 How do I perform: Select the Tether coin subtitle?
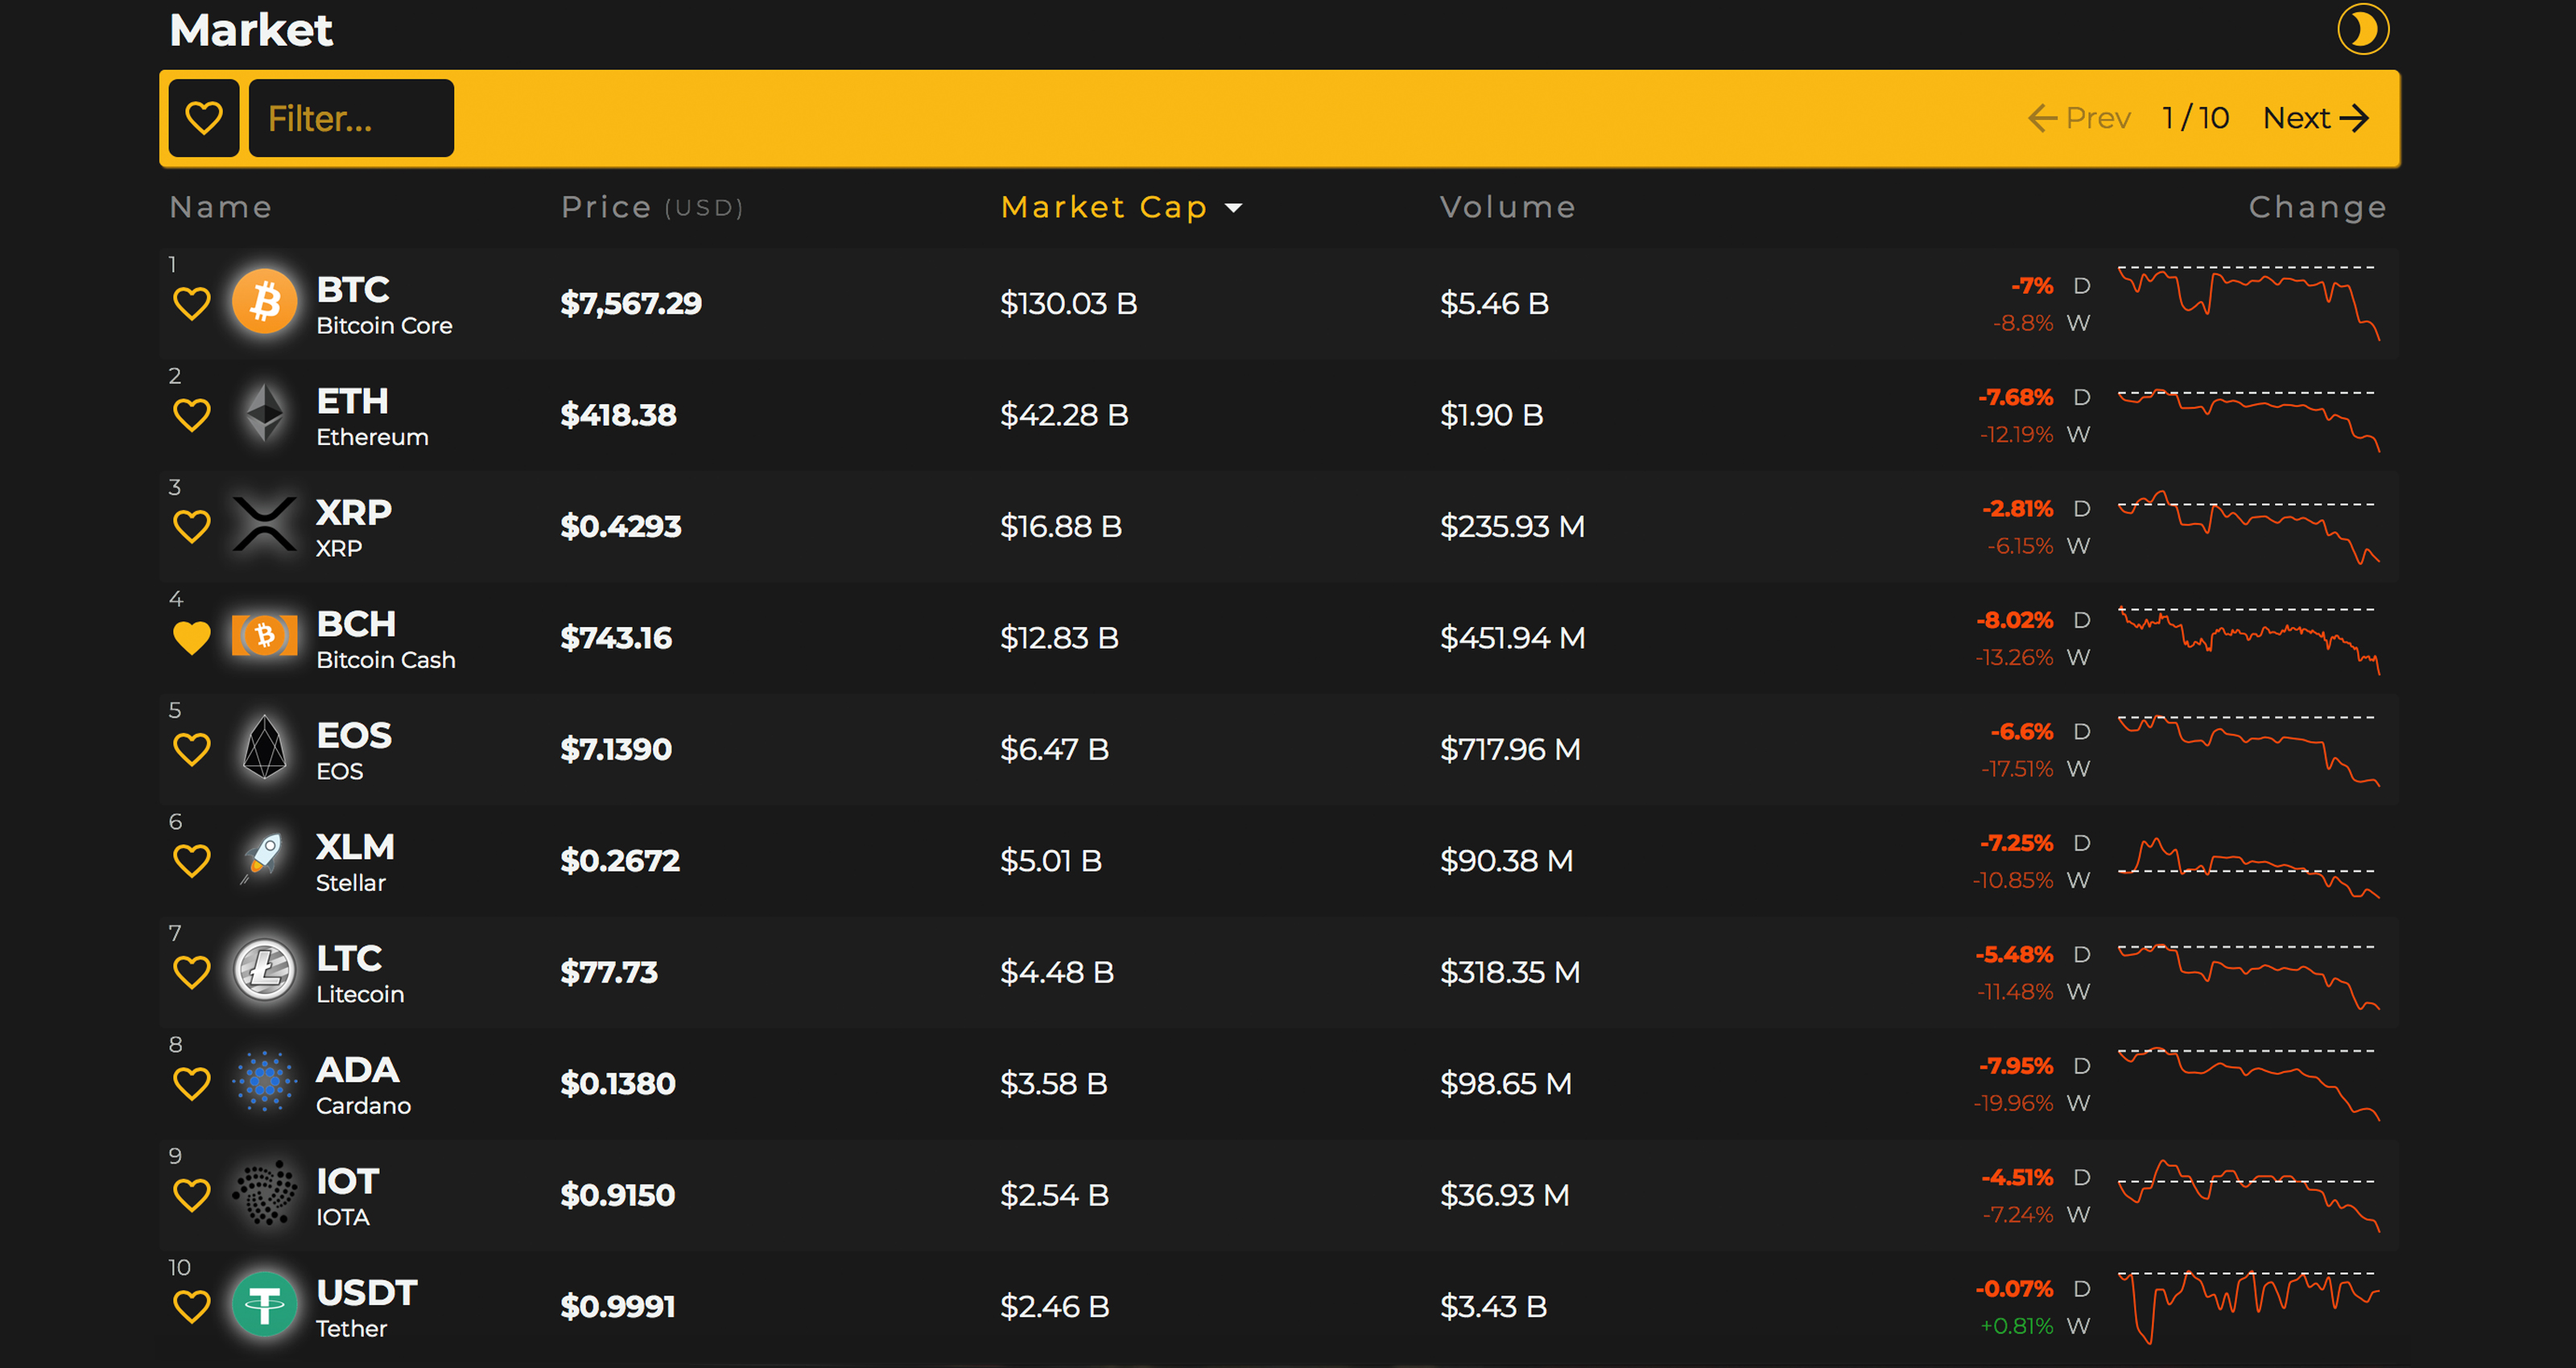(351, 1328)
